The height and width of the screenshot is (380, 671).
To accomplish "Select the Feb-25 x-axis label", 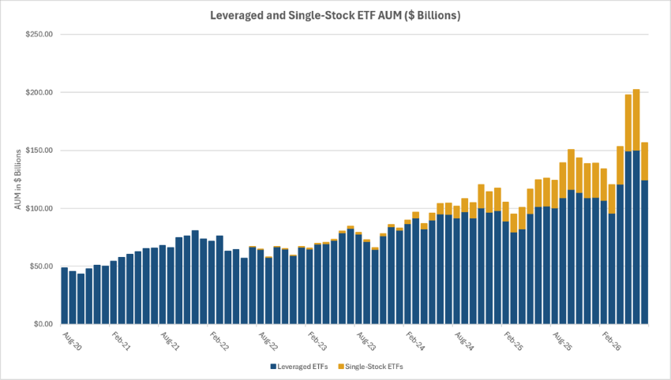I will tap(513, 341).
